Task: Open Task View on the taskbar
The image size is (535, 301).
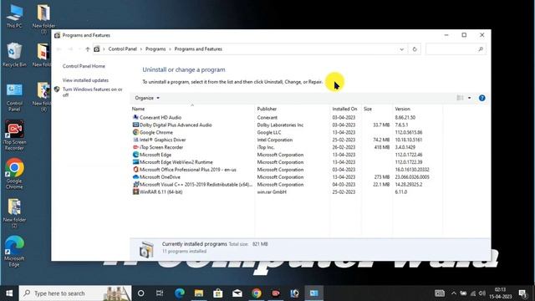Action: [x=160, y=293]
